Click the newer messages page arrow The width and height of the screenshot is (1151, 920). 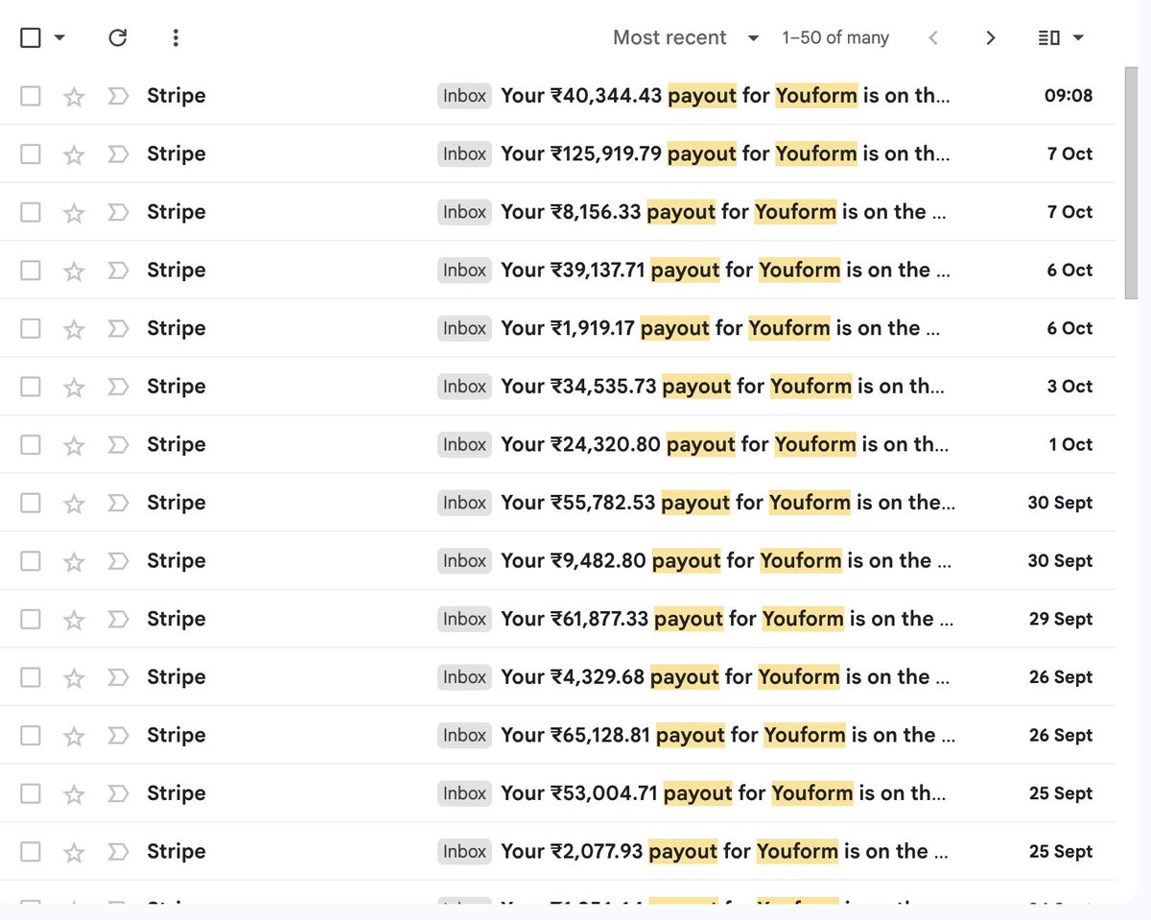[933, 37]
